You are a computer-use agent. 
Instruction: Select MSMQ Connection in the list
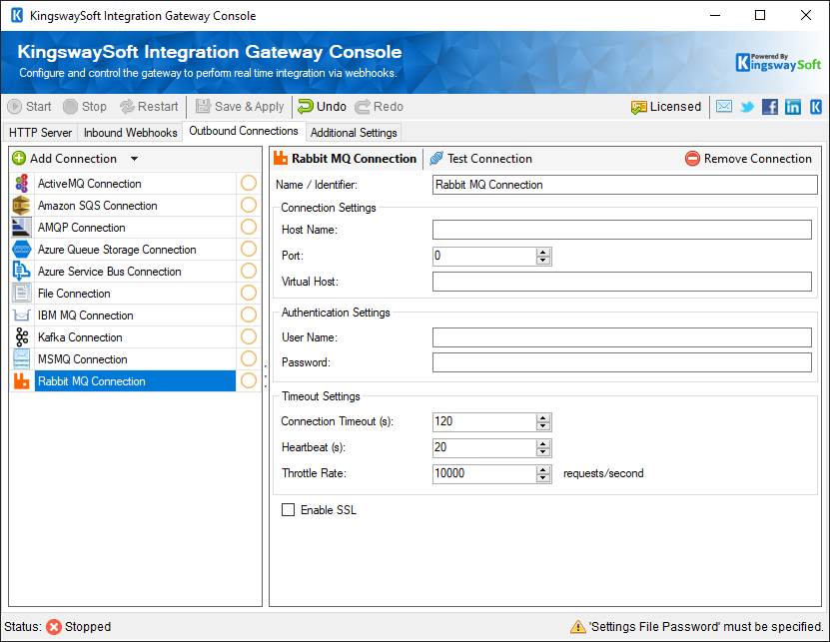click(135, 358)
